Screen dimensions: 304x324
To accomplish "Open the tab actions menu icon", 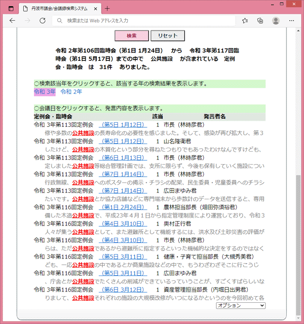I will (11, 9).
